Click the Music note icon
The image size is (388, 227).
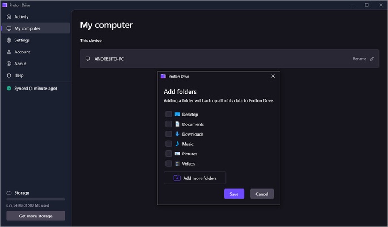177,144
